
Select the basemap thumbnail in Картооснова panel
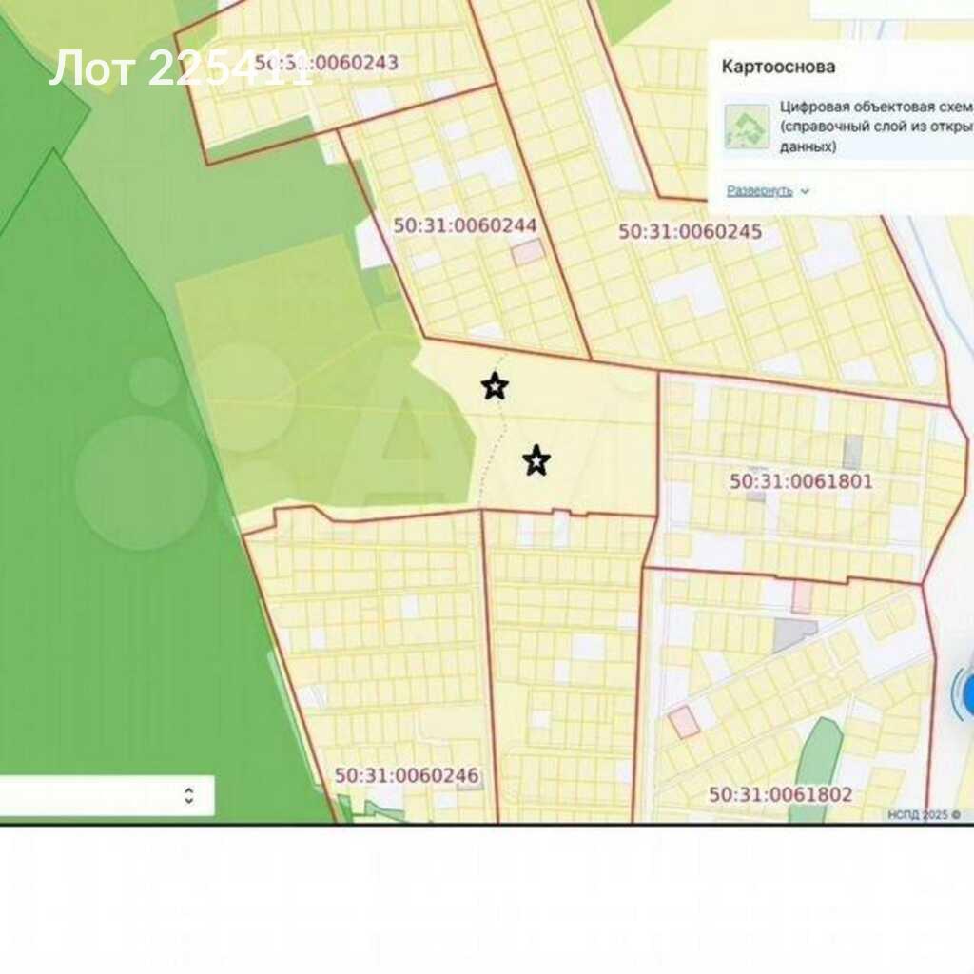tap(747, 127)
